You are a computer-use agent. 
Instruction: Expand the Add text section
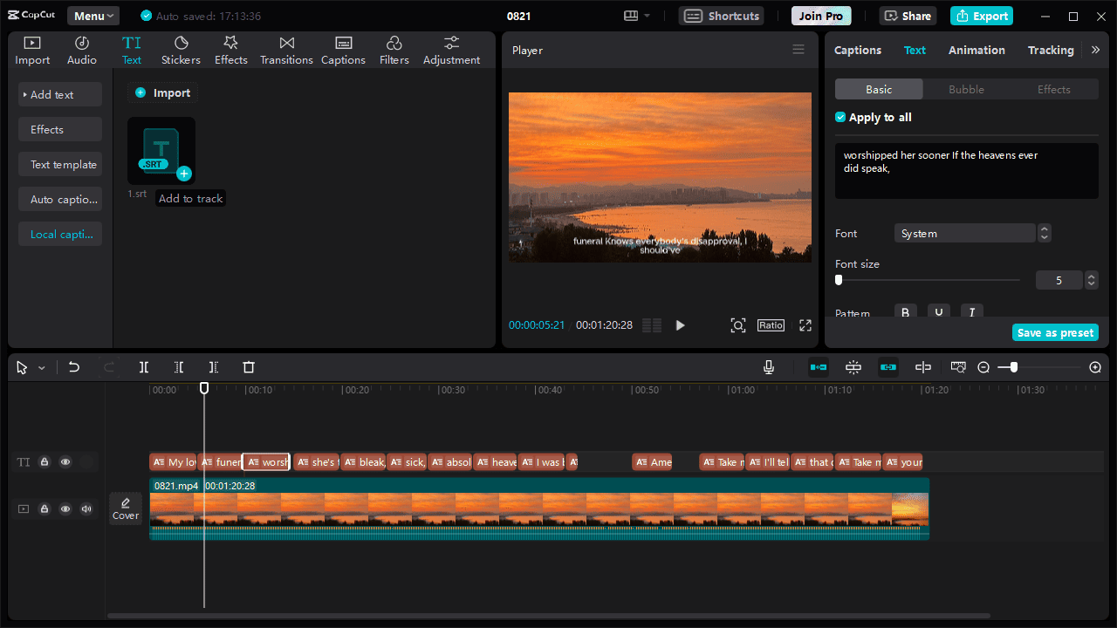click(x=60, y=94)
